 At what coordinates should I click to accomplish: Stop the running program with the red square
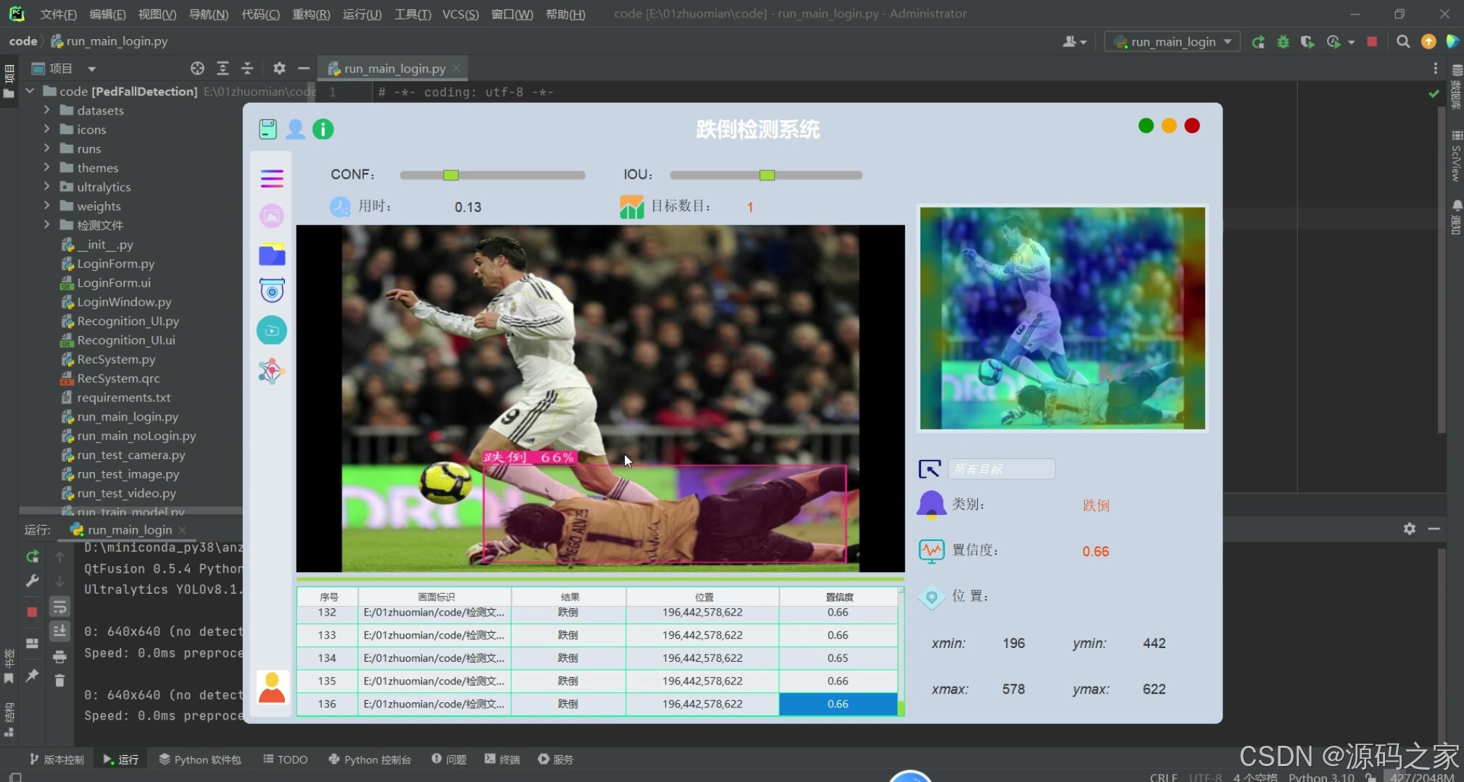click(x=1371, y=42)
